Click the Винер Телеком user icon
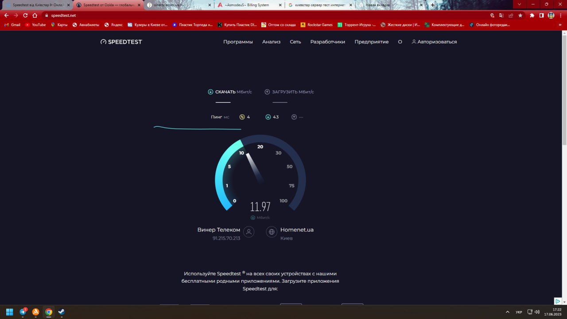This screenshot has height=319, width=567. pyautogui.click(x=249, y=232)
